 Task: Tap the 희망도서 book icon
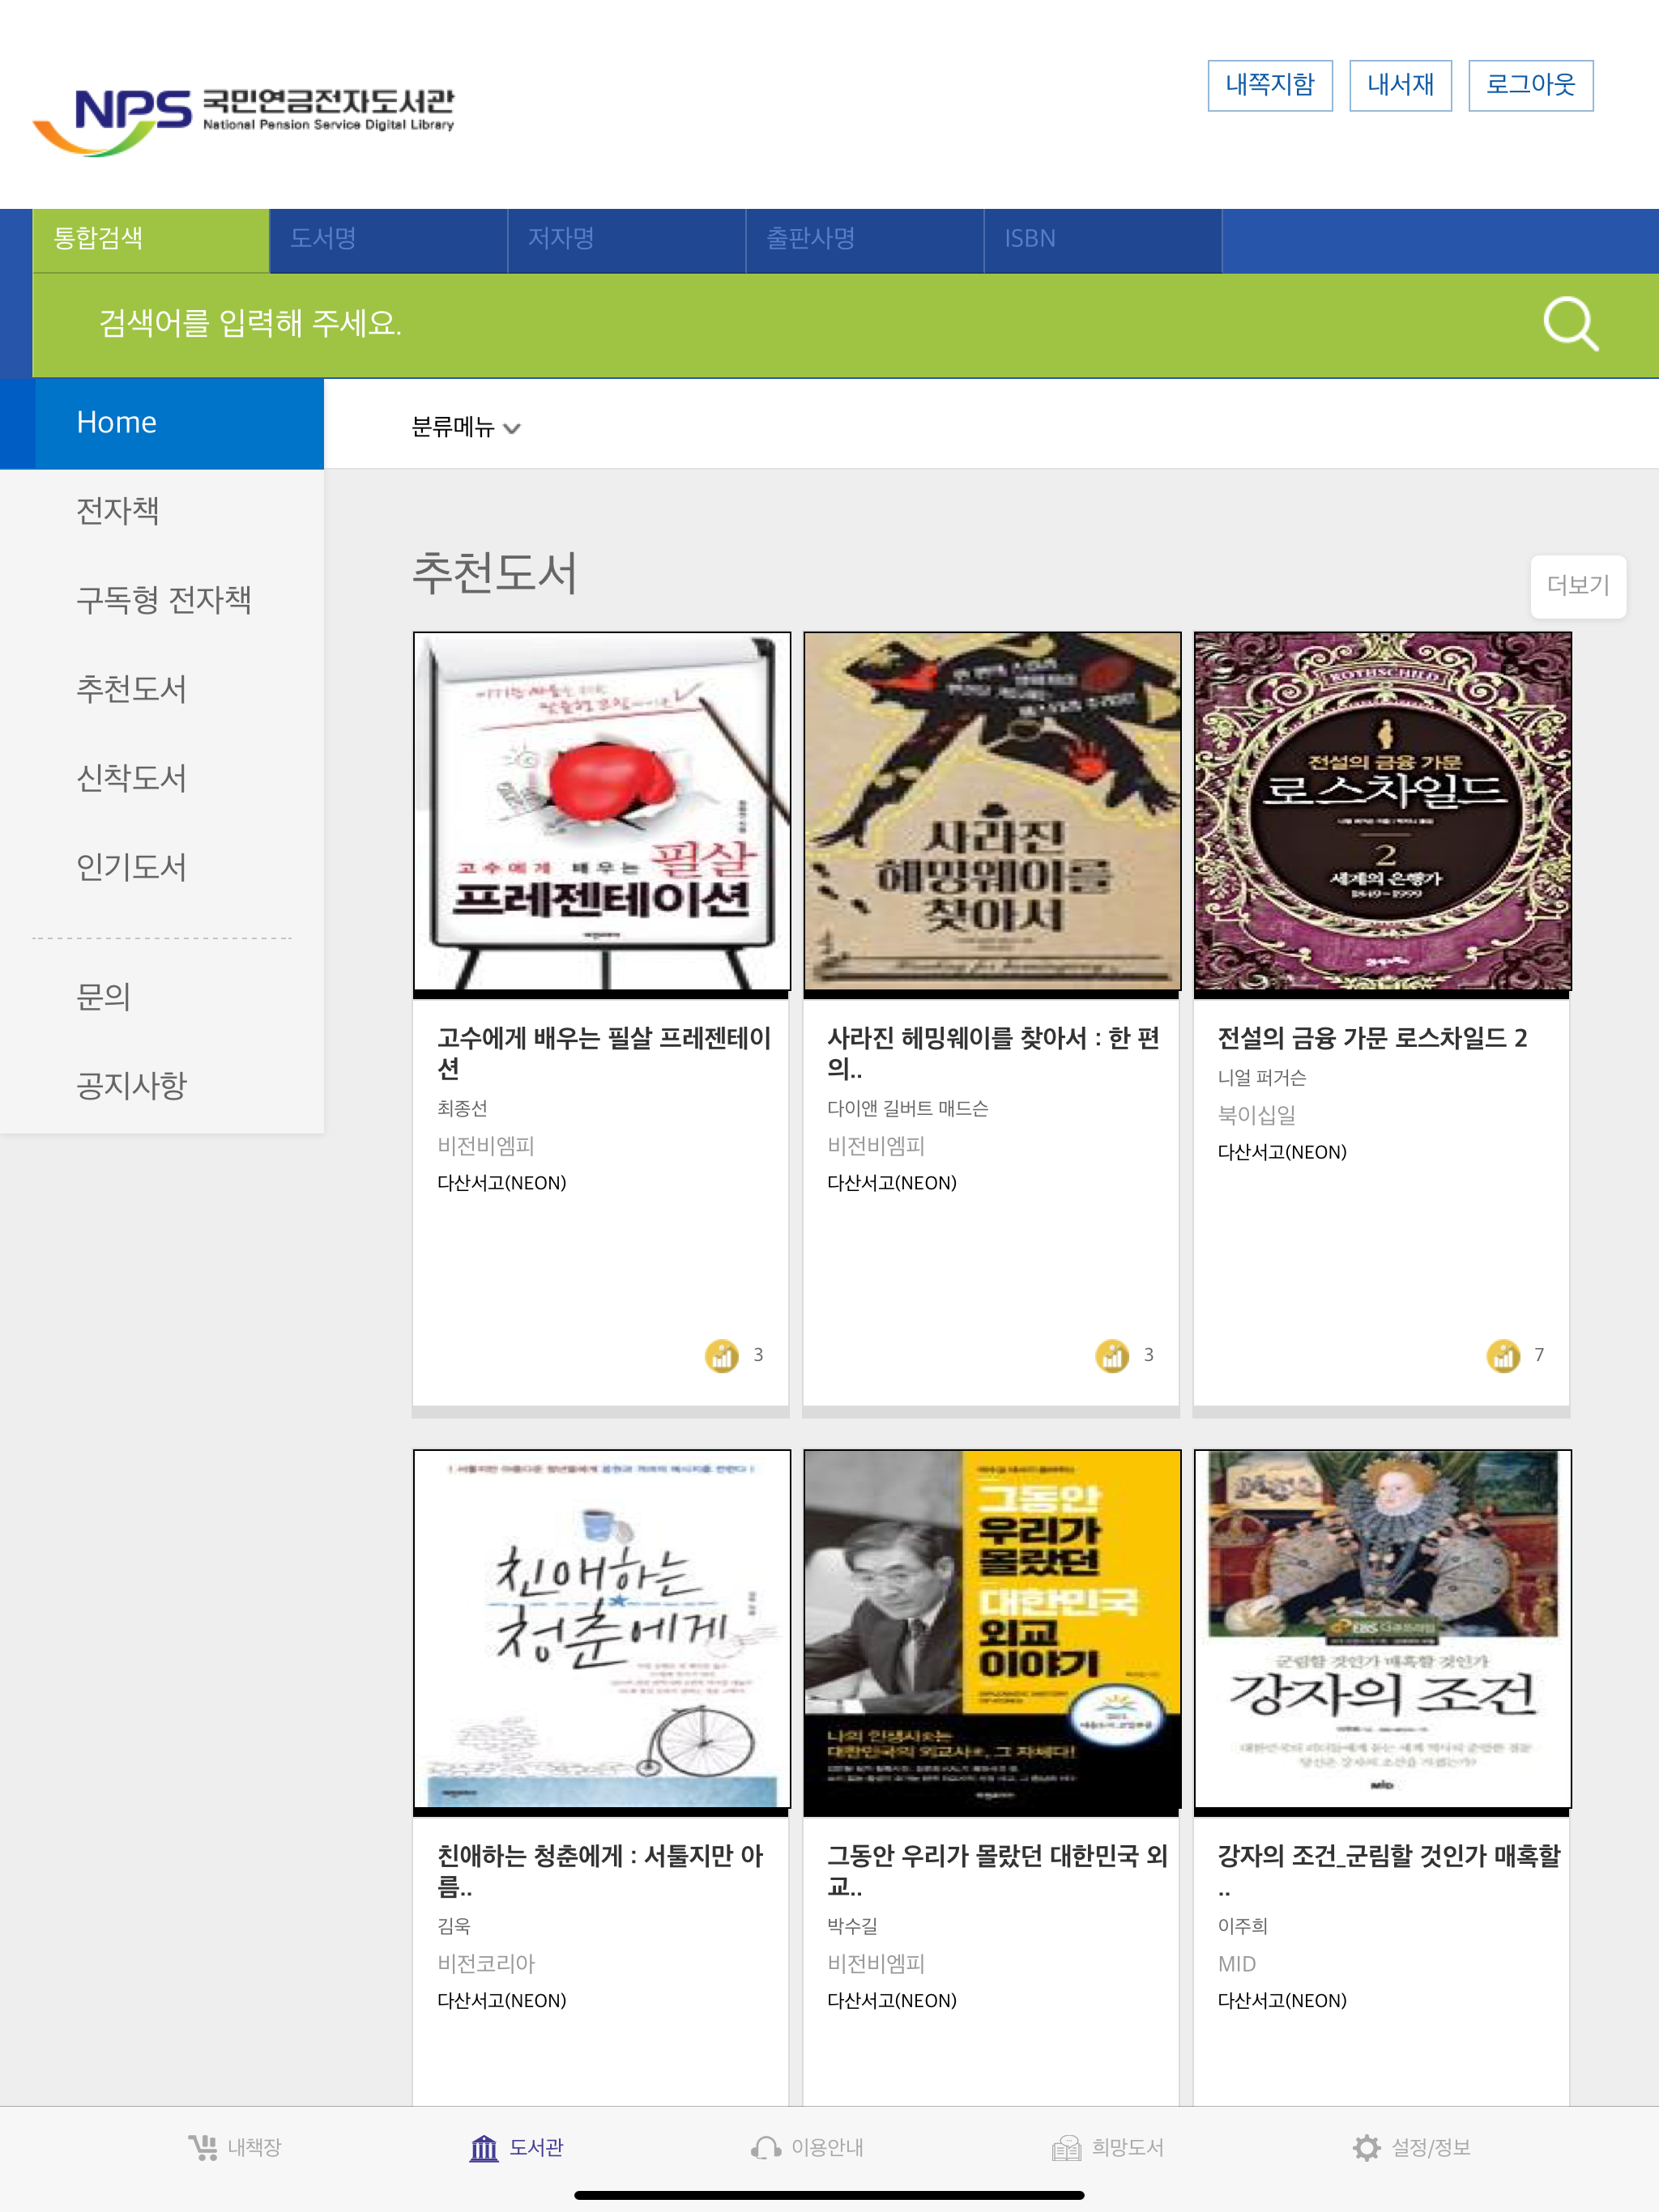point(1067,2147)
